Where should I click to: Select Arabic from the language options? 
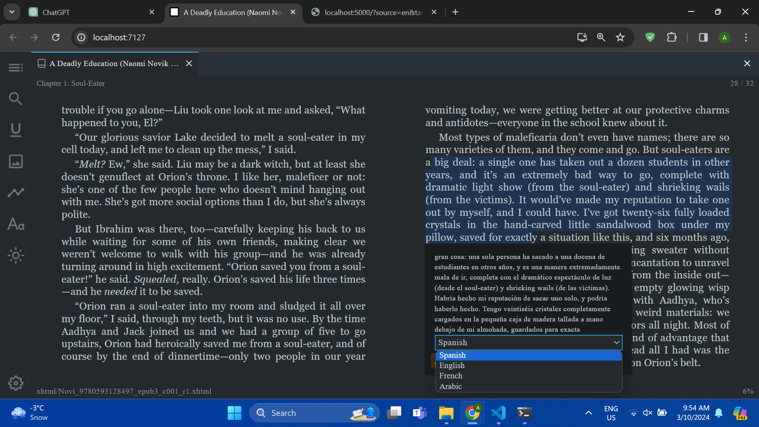(x=450, y=386)
